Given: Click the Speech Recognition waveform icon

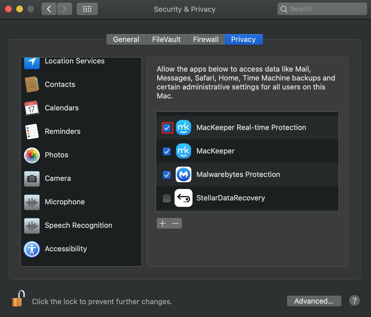Looking at the screenshot, I should pyautogui.click(x=32, y=226).
